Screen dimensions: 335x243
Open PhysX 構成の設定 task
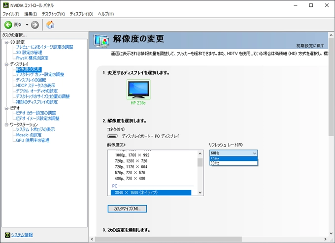(x=32, y=58)
